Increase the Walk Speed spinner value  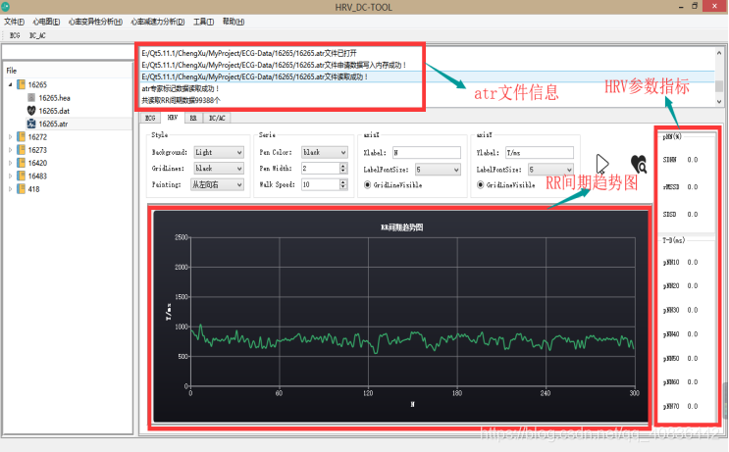[x=343, y=181]
